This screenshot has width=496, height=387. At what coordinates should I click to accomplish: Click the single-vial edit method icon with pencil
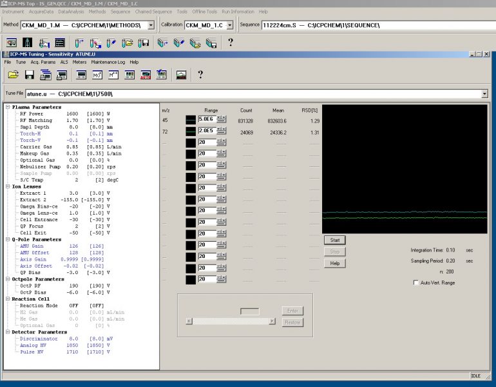coord(111,43)
